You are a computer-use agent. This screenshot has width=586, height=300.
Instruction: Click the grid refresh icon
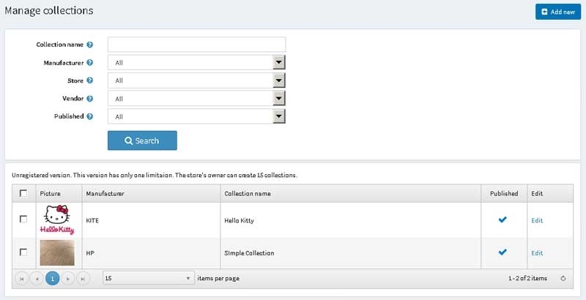tap(563, 278)
